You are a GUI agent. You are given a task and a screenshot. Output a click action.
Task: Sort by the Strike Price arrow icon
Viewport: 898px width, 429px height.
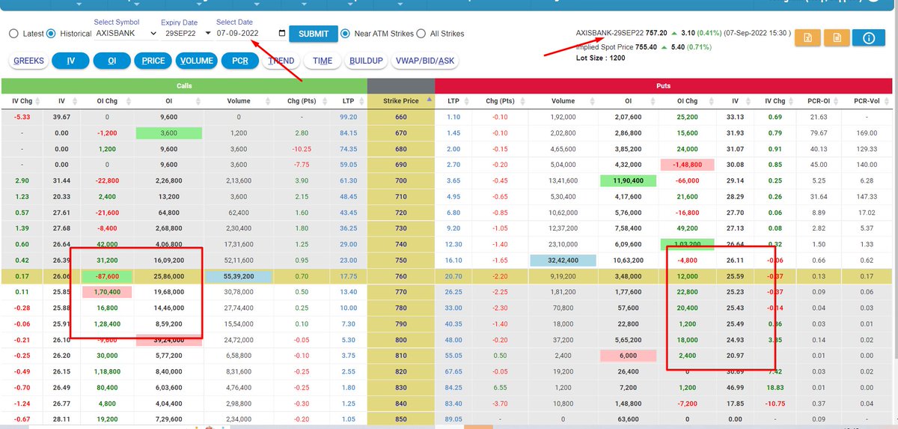click(x=429, y=98)
